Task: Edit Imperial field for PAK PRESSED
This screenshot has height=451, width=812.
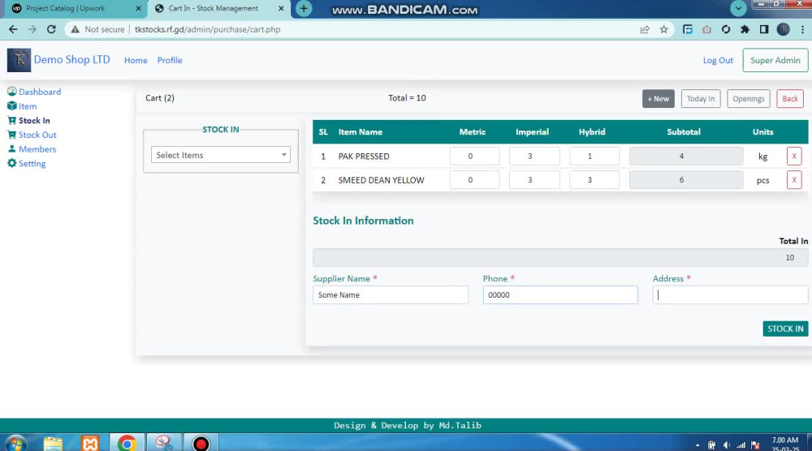Action: [534, 157]
